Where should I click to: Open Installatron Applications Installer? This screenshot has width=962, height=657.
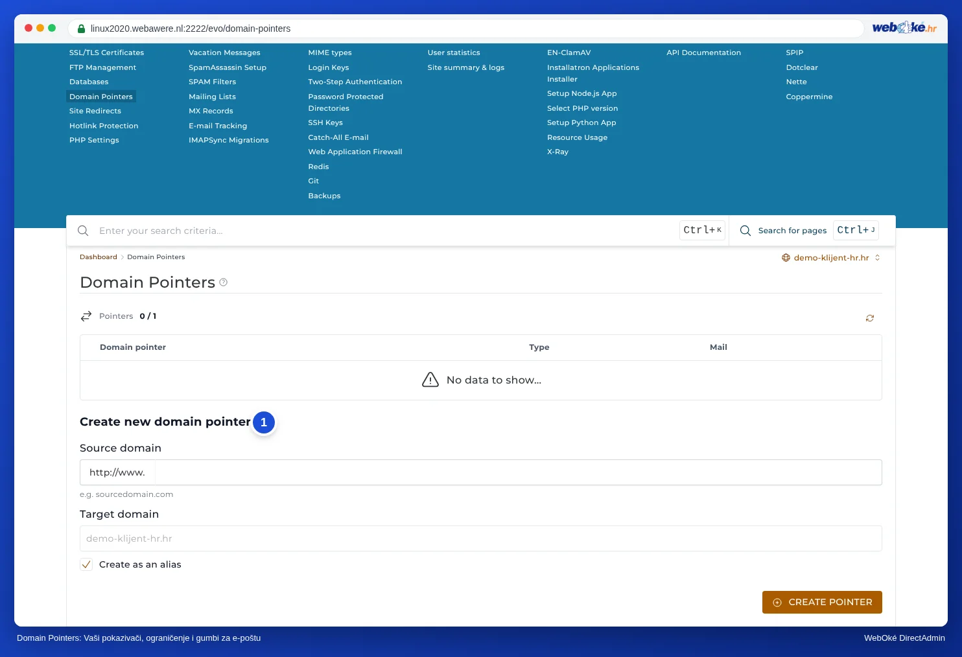(x=593, y=73)
